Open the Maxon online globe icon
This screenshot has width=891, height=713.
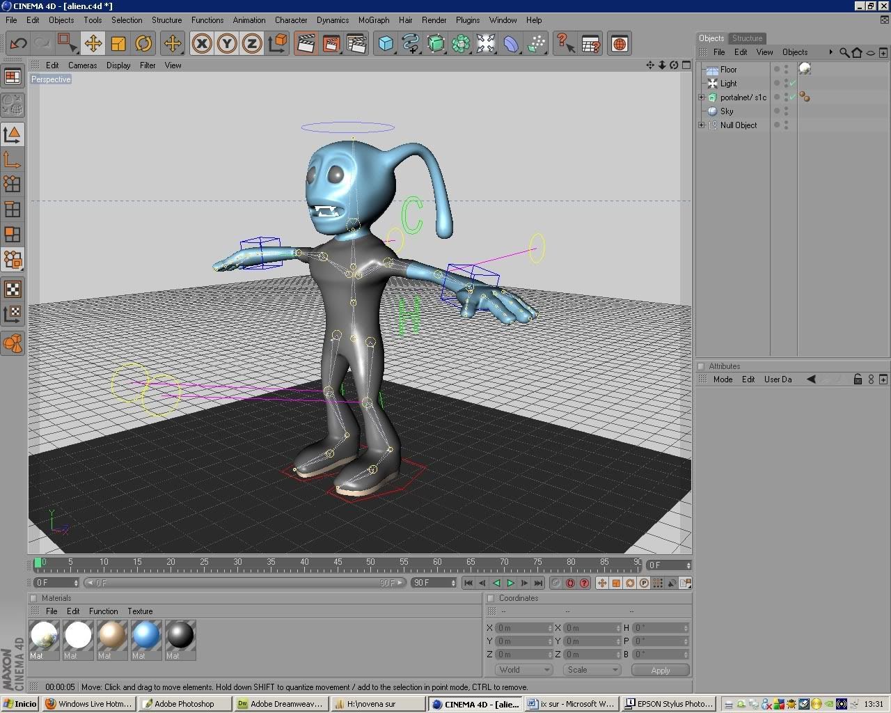pyautogui.click(x=619, y=44)
